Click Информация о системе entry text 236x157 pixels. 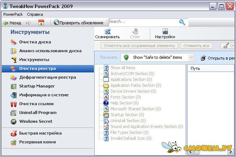(44, 95)
